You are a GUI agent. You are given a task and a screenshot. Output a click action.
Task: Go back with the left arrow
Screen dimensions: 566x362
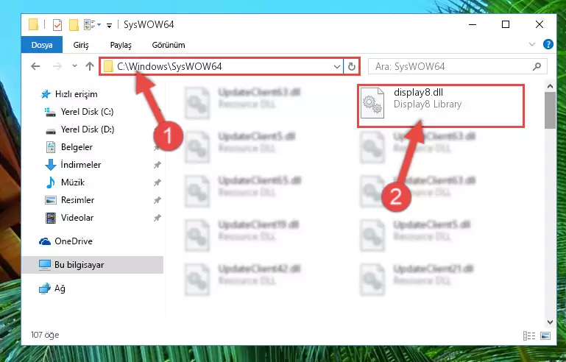click(x=35, y=66)
